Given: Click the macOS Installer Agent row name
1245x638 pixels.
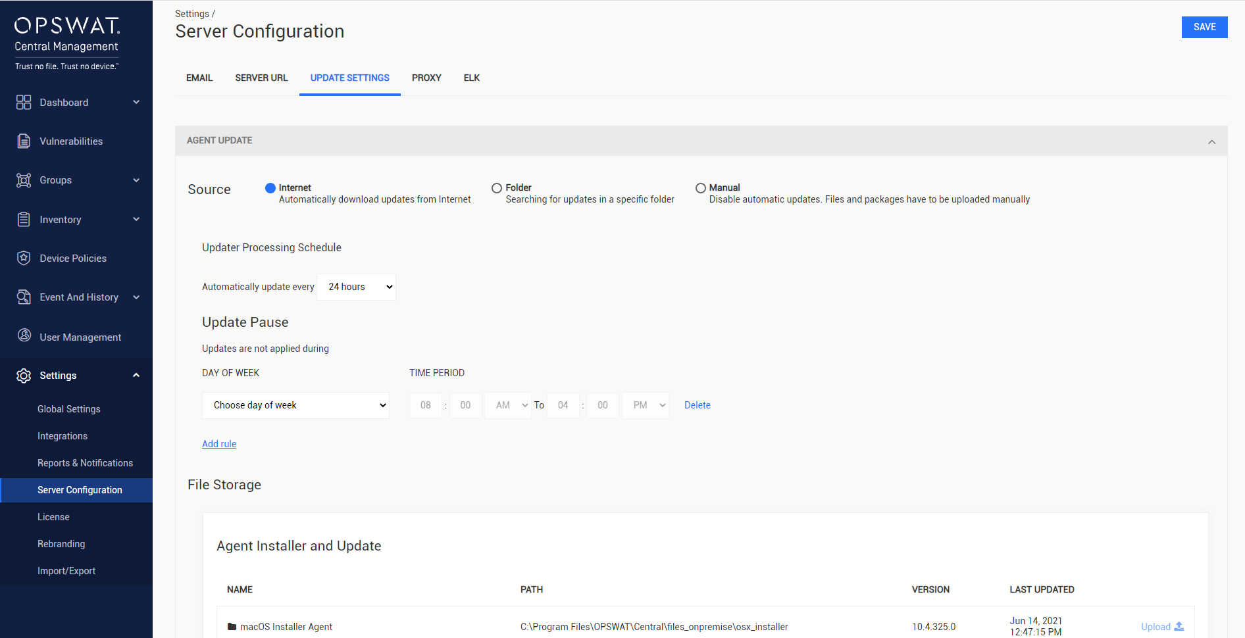Looking at the screenshot, I should coord(286,627).
